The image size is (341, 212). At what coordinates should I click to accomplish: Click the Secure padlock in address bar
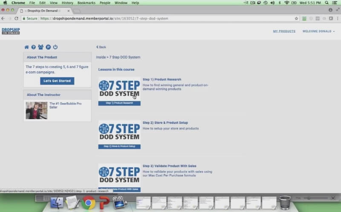(x=24, y=18)
